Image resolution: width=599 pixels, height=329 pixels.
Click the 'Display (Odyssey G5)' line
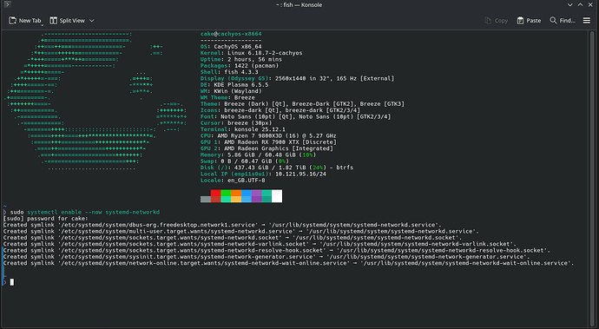pyautogui.click(x=297, y=78)
